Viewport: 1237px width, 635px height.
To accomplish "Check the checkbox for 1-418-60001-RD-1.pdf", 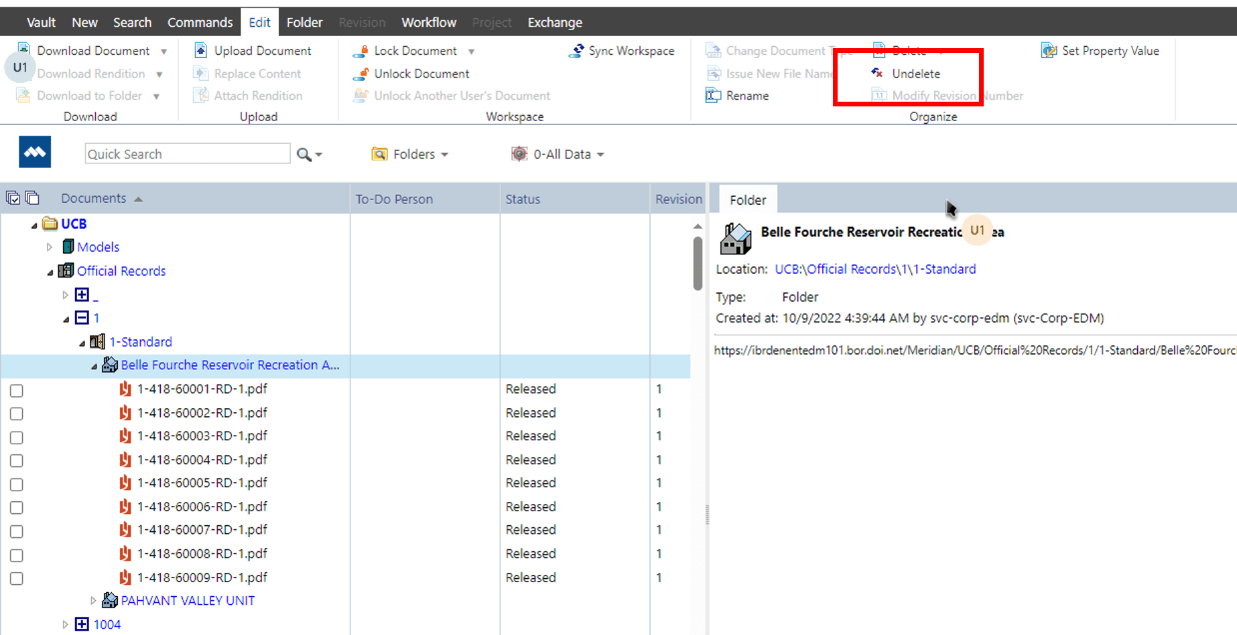I will click(16, 390).
